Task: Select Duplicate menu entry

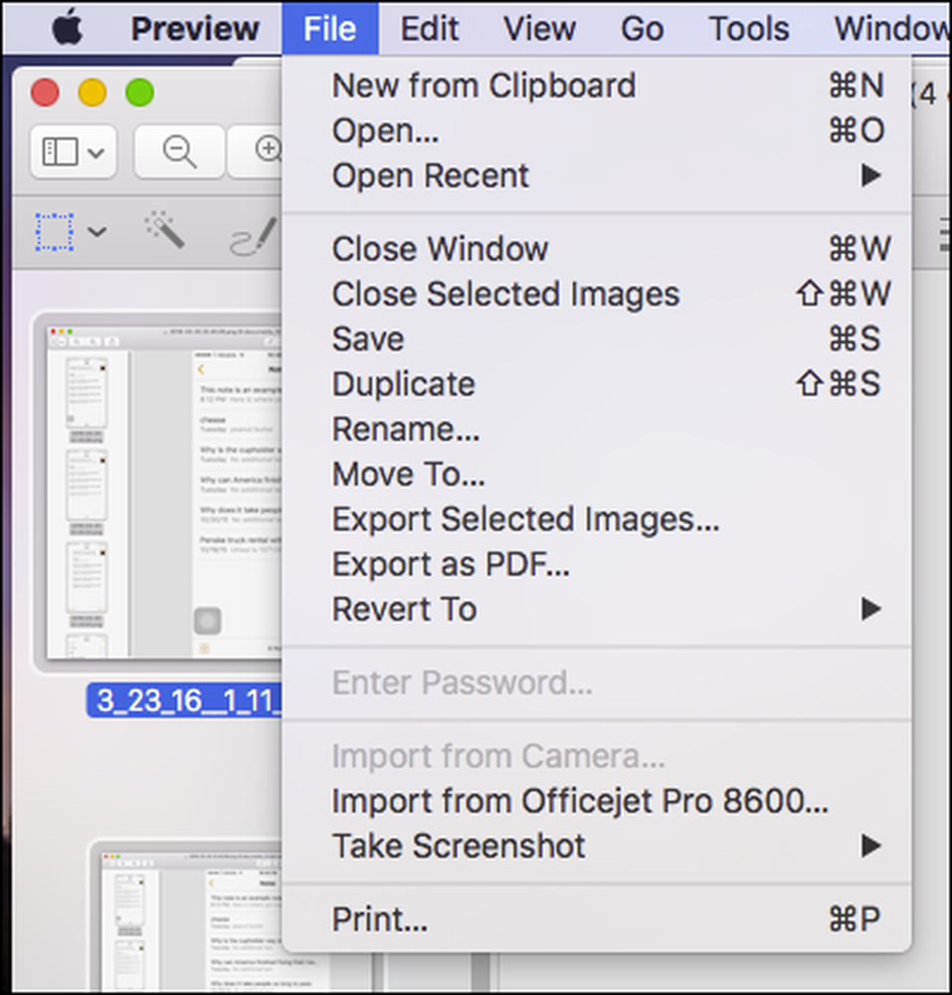Action: 597,384
